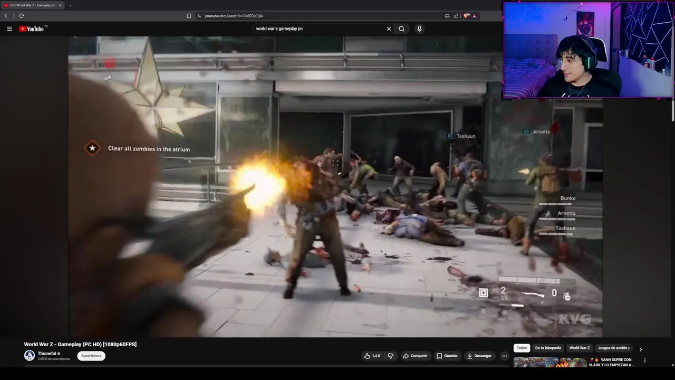Open more actions three-dot menu
This screenshot has height=380, width=675.
(504, 356)
